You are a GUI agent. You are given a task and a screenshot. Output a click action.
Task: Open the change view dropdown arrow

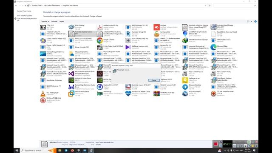pos(251,21)
